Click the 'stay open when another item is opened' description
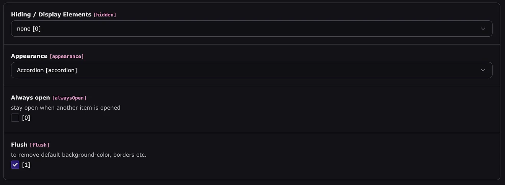This screenshot has height=185, width=505. (65, 108)
